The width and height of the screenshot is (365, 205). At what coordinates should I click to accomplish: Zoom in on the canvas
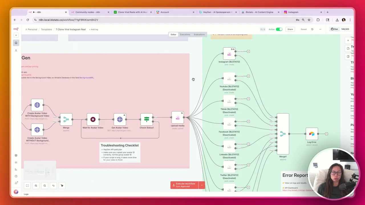click(36, 186)
